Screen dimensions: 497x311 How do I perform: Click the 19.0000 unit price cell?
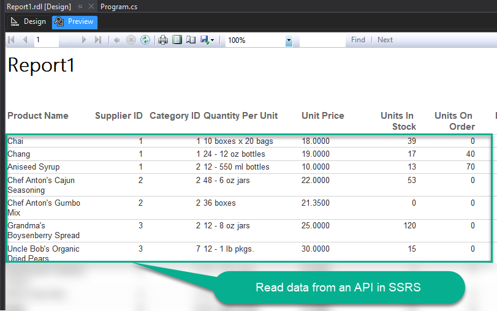(x=316, y=154)
